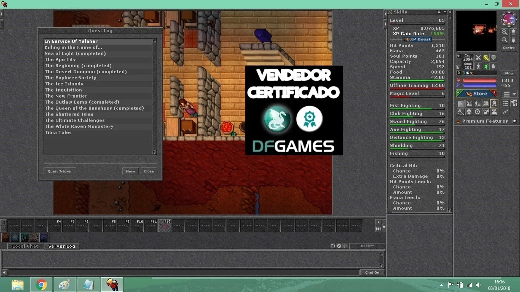
Task: Open the menu dropdown beside Store
Action: [x=510, y=94]
